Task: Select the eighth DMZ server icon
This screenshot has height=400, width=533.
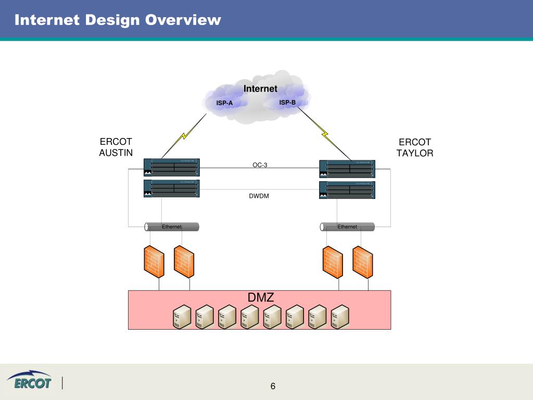Action: coord(340,317)
